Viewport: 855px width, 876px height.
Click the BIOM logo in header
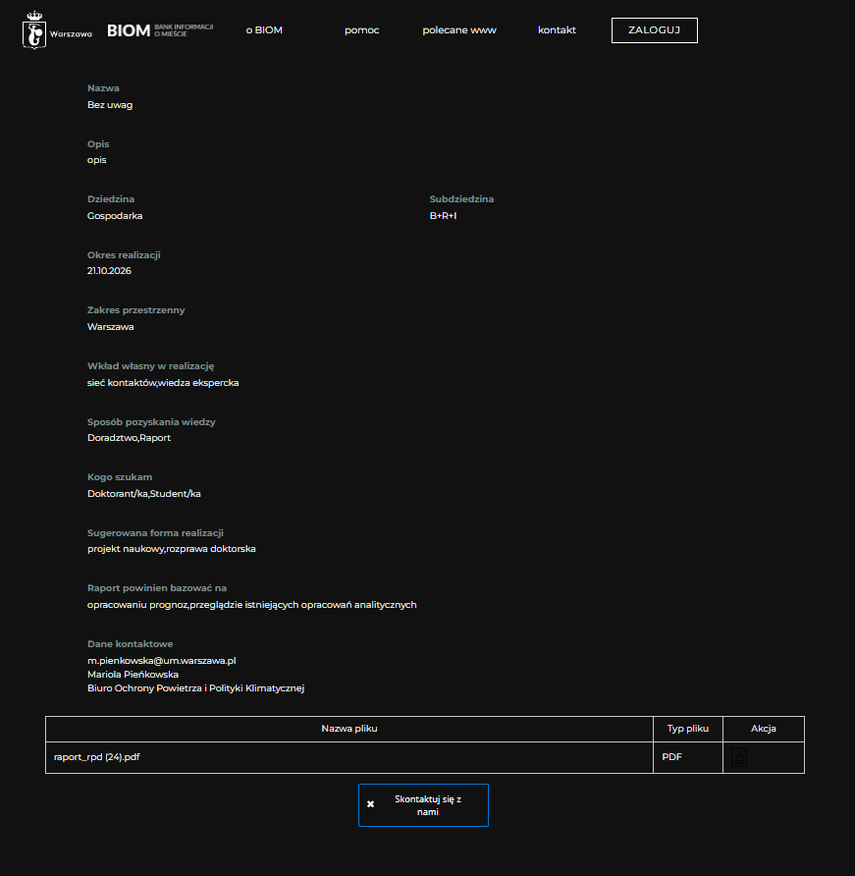click(129, 30)
